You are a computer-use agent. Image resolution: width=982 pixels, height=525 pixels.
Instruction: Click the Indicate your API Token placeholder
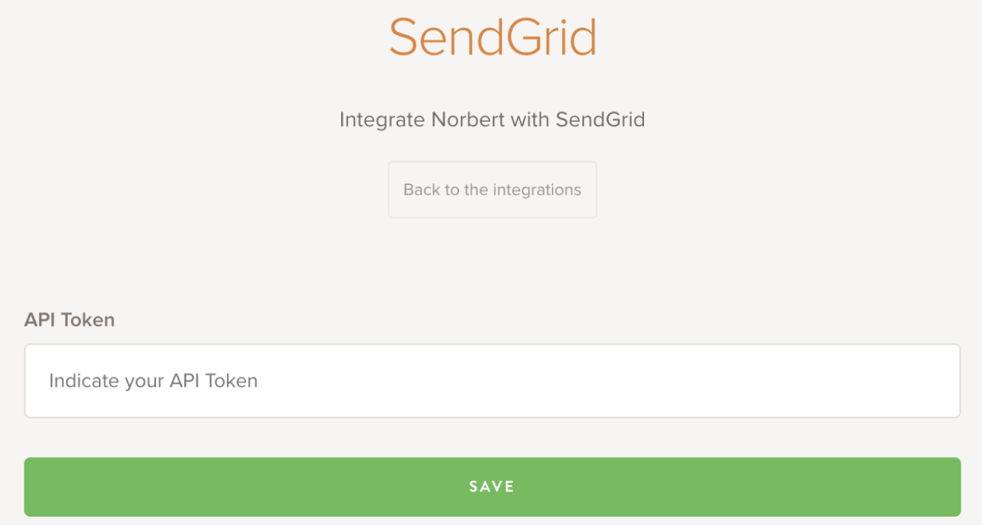(x=154, y=380)
